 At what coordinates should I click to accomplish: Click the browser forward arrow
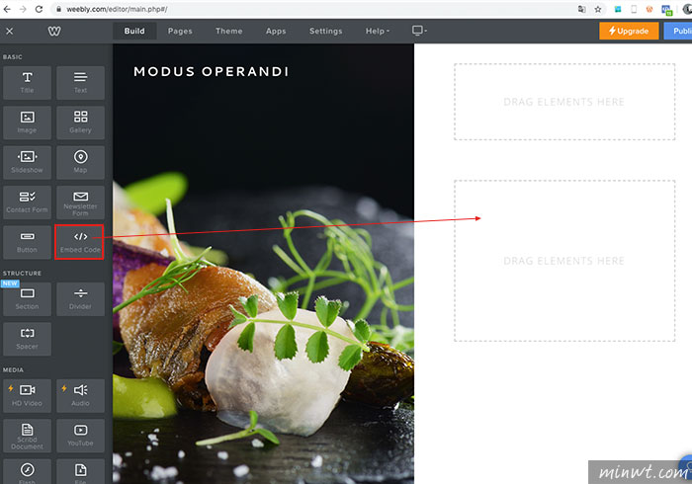23,9
